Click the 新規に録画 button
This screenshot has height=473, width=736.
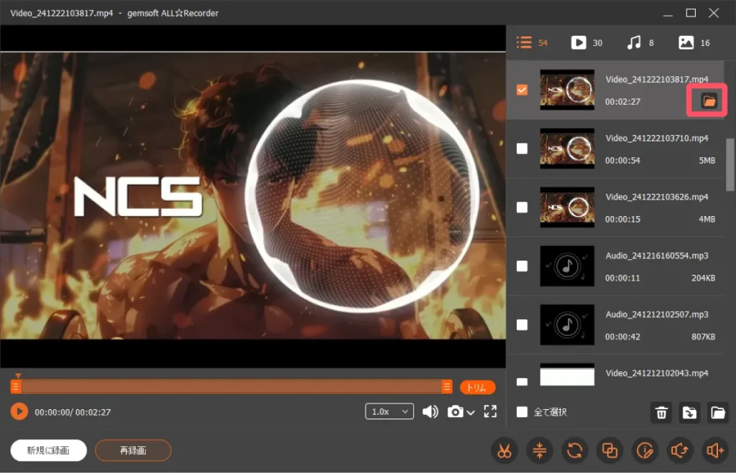pos(49,450)
